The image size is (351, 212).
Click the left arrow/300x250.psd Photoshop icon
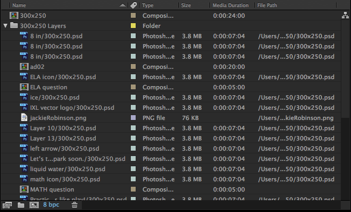(x=24, y=149)
